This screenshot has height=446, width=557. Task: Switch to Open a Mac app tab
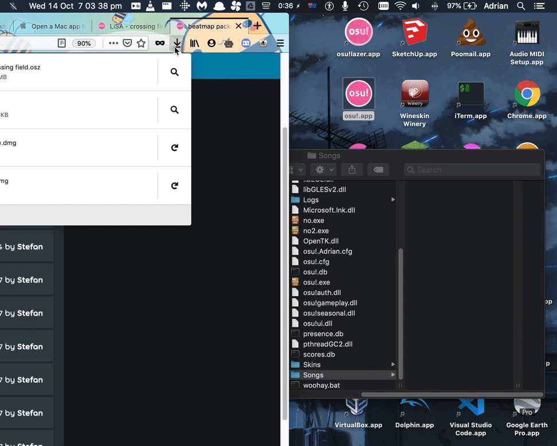tap(53, 26)
